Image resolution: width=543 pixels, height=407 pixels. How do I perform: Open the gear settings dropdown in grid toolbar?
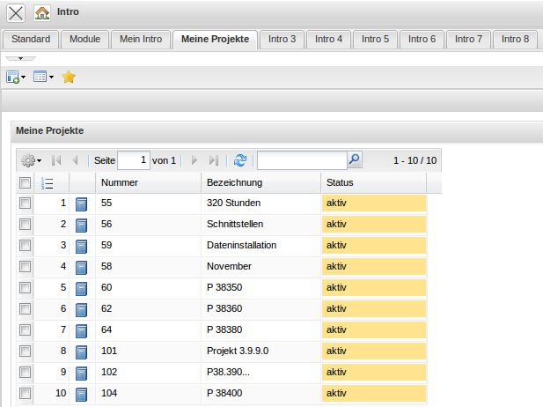(x=31, y=160)
